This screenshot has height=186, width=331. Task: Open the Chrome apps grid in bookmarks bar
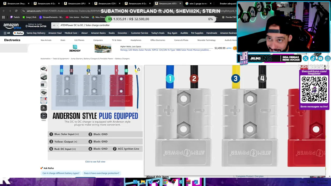coord(3,17)
